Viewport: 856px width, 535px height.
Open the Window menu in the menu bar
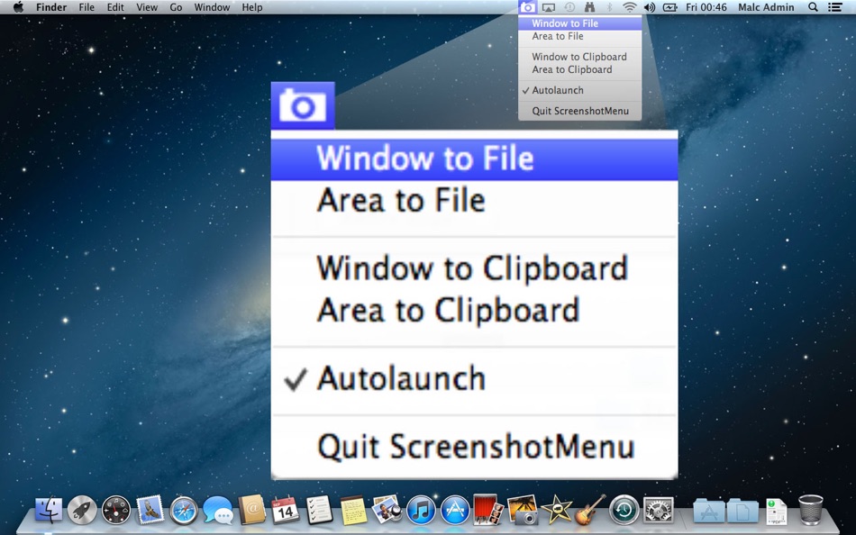(x=212, y=7)
